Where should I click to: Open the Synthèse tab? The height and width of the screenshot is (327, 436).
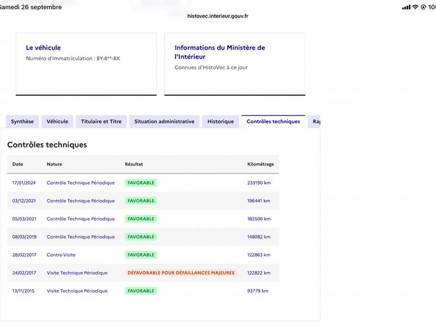coord(22,122)
